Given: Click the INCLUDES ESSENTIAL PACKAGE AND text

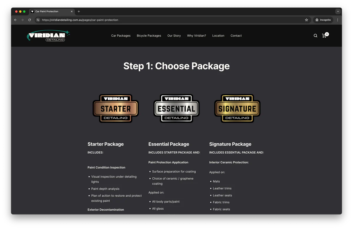Looking at the screenshot, I should click(237, 152).
